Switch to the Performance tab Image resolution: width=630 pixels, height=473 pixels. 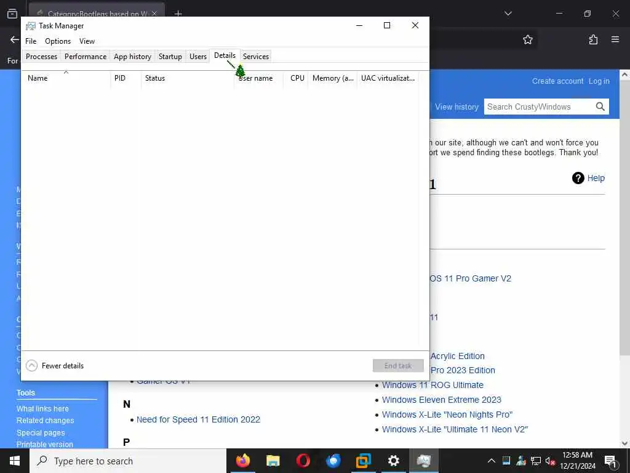(85, 56)
